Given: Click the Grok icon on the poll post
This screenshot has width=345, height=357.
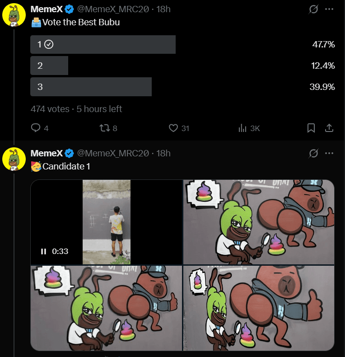Looking at the screenshot, I should (x=313, y=9).
